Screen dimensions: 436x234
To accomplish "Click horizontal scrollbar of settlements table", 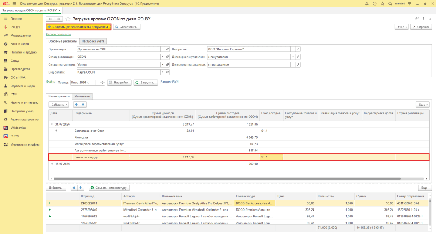I will [x=227, y=178].
